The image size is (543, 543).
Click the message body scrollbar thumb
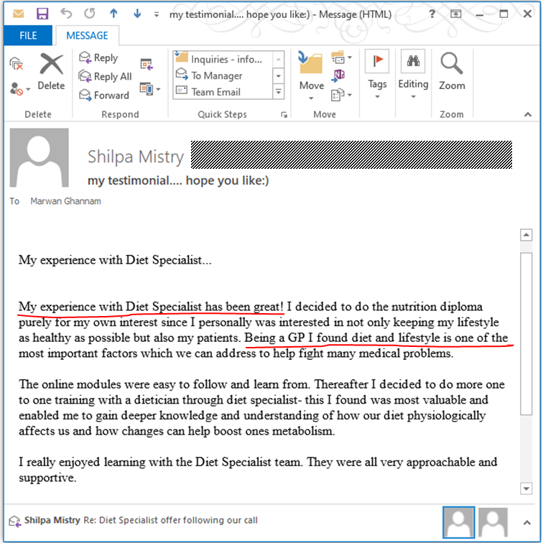(x=526, y=333)
